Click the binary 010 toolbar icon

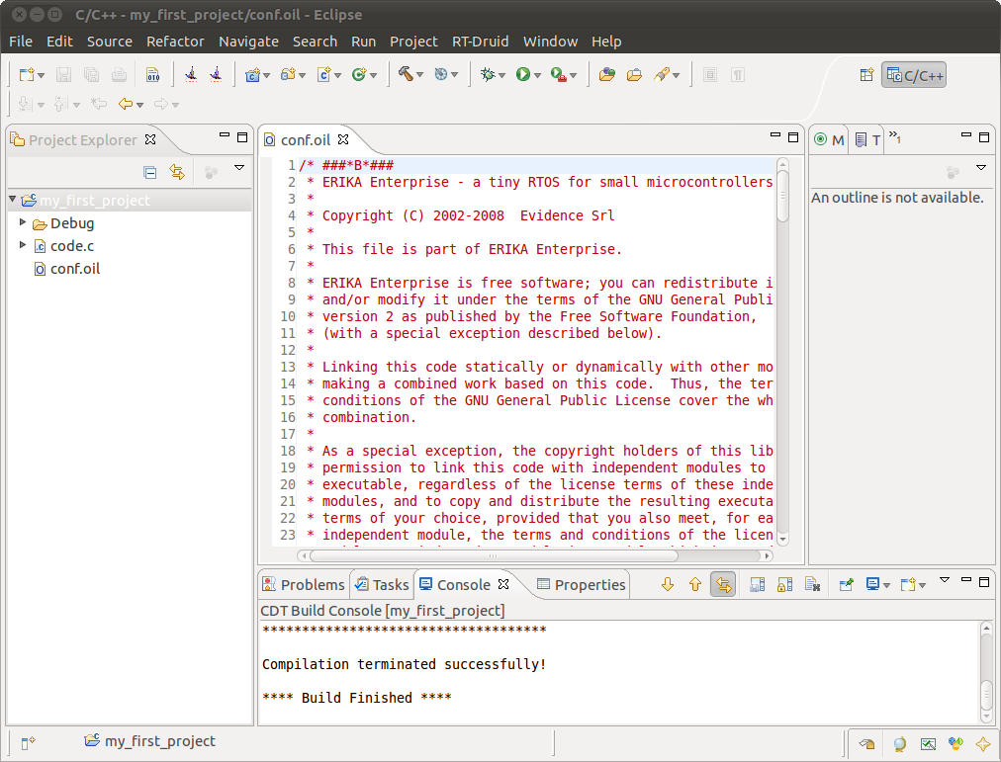click(153, 74)
